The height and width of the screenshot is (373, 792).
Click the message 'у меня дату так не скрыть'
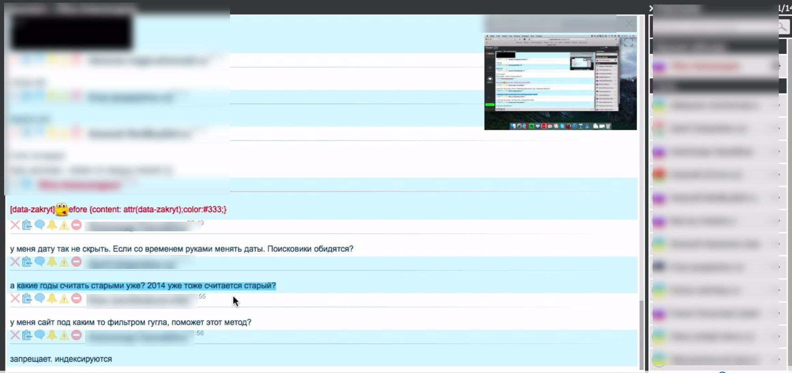[181, 249]
